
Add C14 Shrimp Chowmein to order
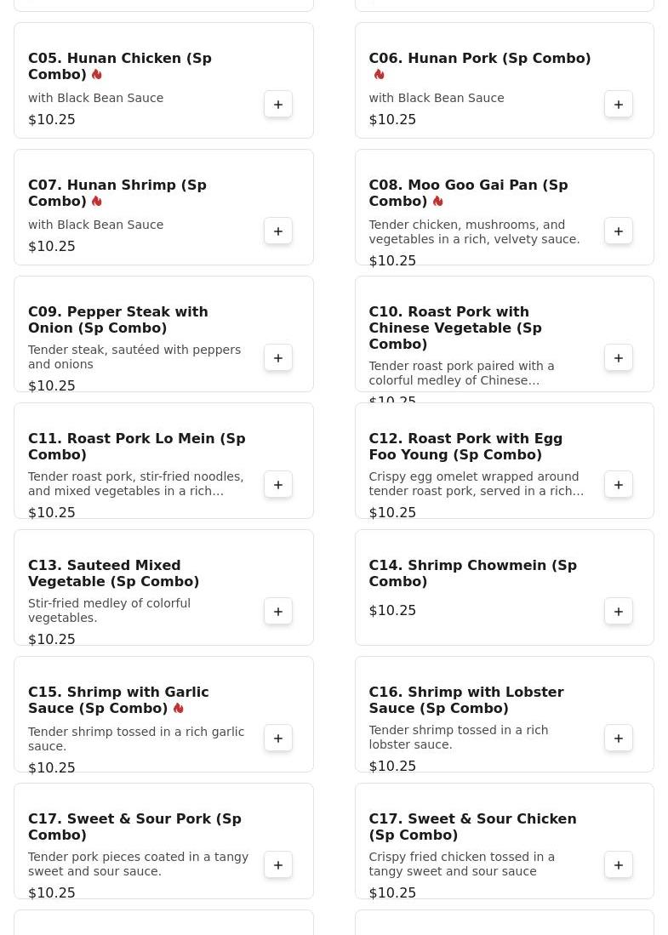[619, 612]
